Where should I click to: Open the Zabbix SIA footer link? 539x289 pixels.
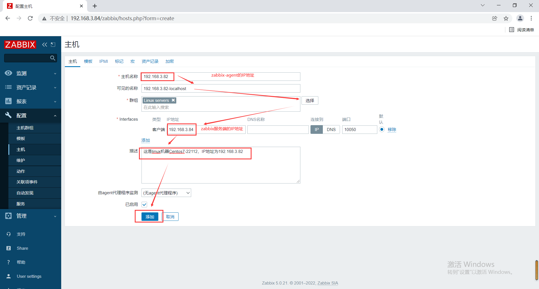328,283
